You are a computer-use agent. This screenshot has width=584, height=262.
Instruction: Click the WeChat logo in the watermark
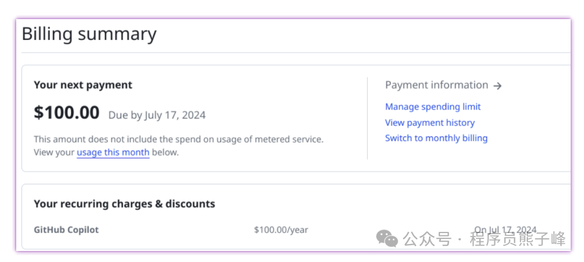(x=387, y=238)
